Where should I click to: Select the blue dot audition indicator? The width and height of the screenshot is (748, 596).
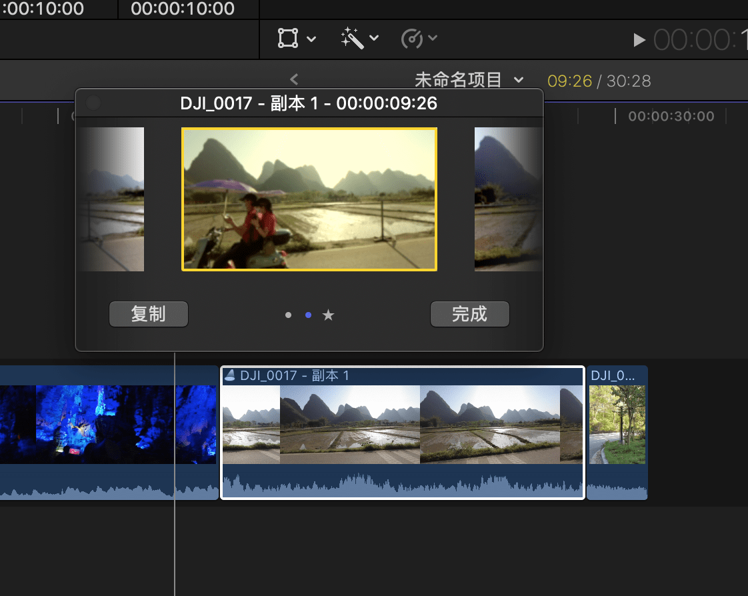(x=308, y=315)
